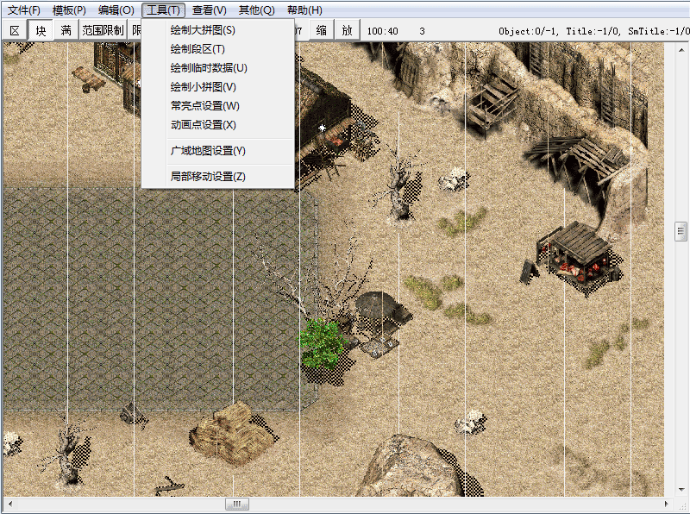Viewport: 690px width, 514px height.
Task: Click the Title:-1/0 status text
Action: pos(593,31)
